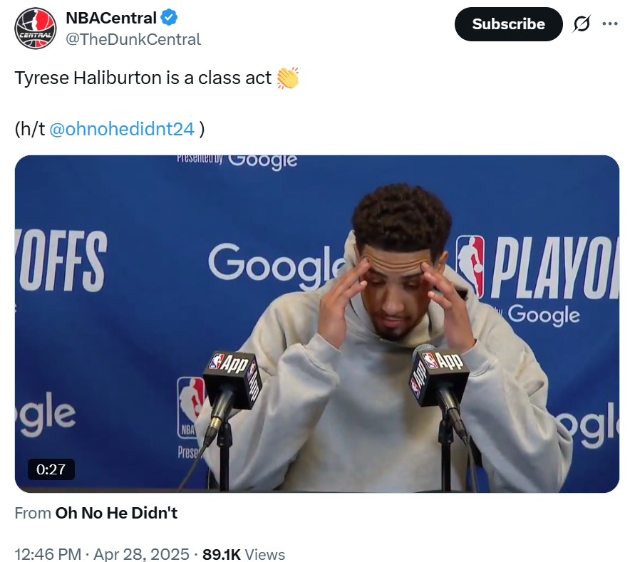The image size is (635, 562).
Task: Click the left NBA App microphone in video
Action: click(x=232, y=375)
